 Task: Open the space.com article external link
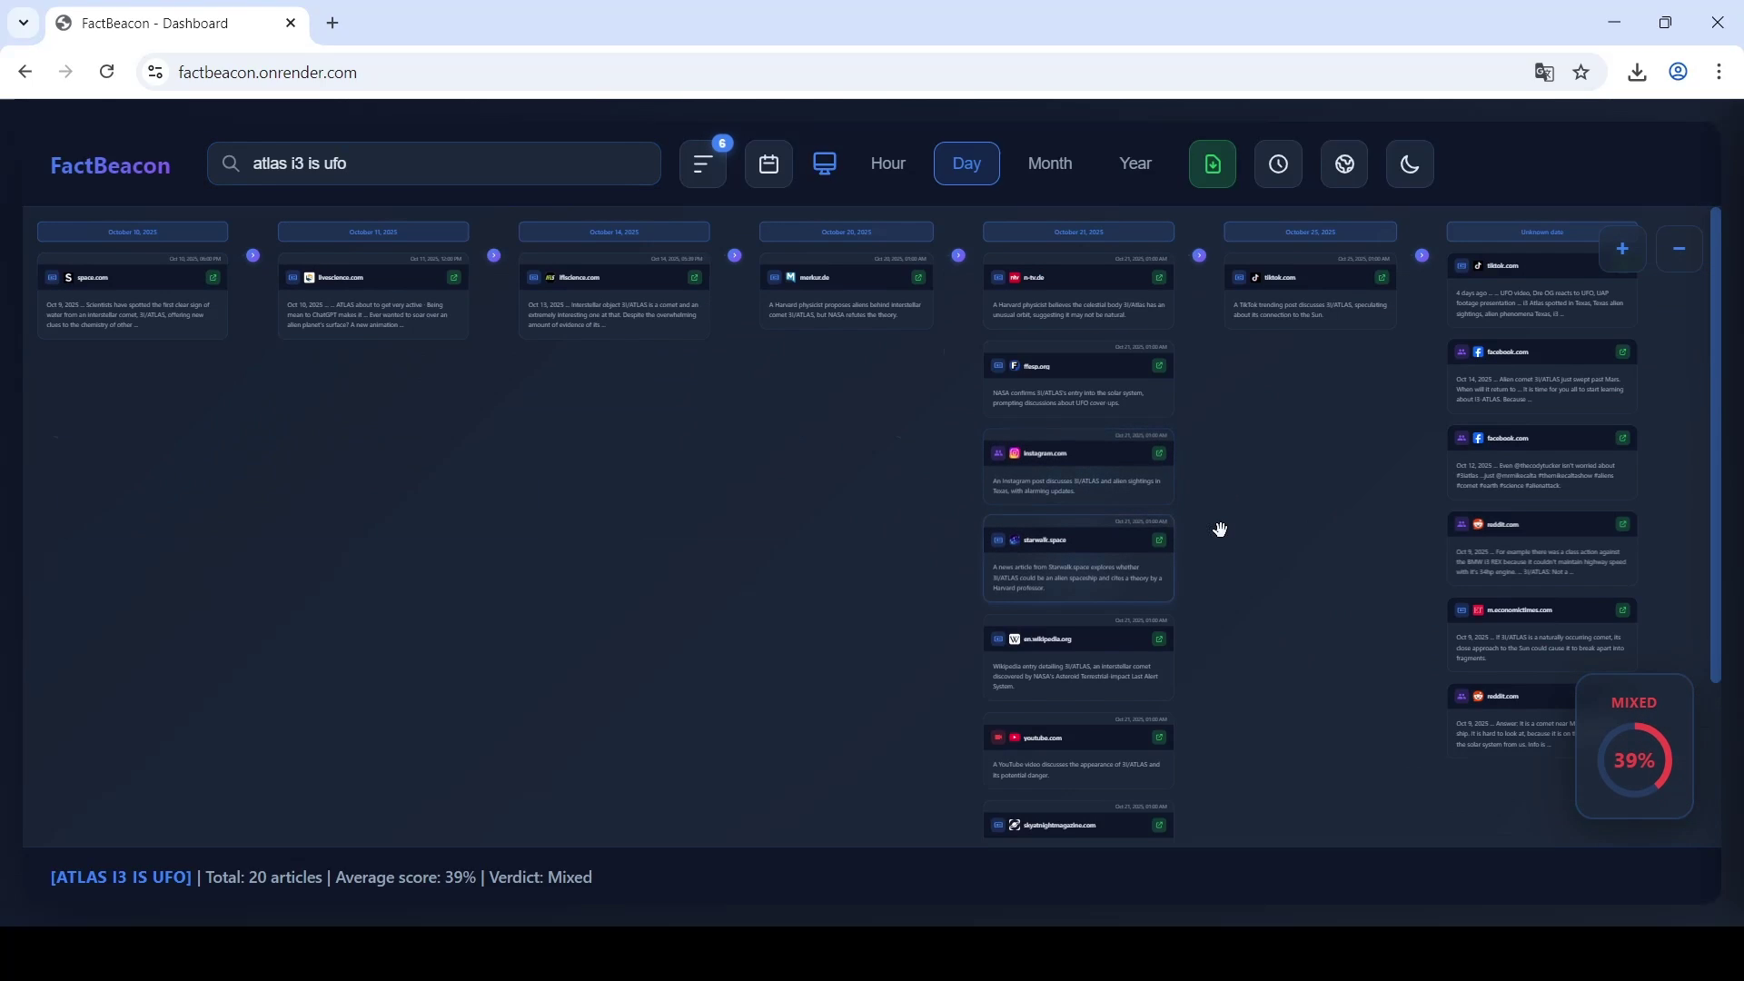[213, 278]
